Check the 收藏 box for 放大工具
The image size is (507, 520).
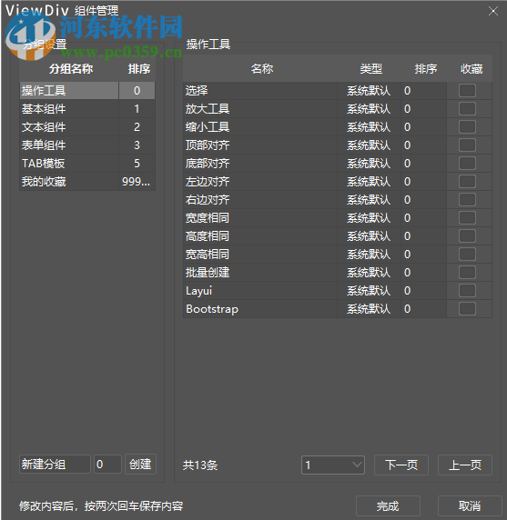pos(467,109)
